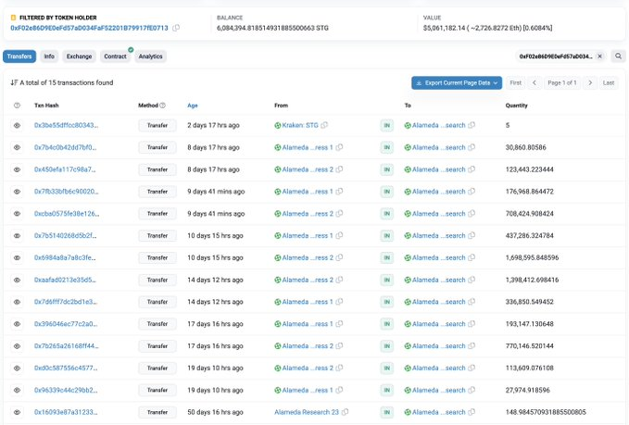
Task: Click the sort icon beside transactions found
Action: 14,82
